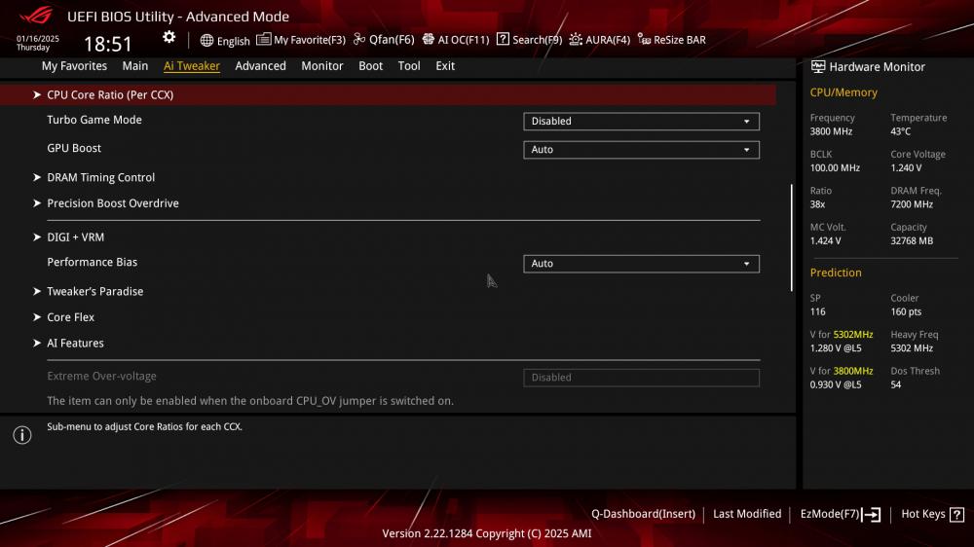
Task: Click the date 01/16/2025
Action: (x=38, y=39)
